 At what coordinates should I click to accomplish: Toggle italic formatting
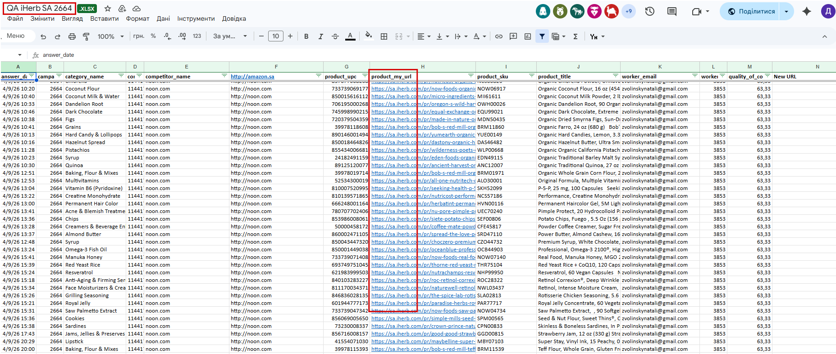321,36
